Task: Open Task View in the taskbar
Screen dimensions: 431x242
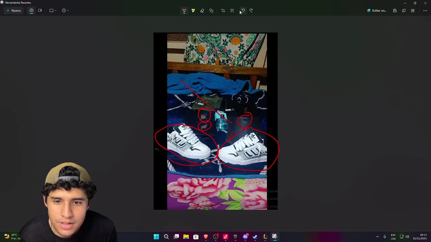Action: click(x=176, y=237)
